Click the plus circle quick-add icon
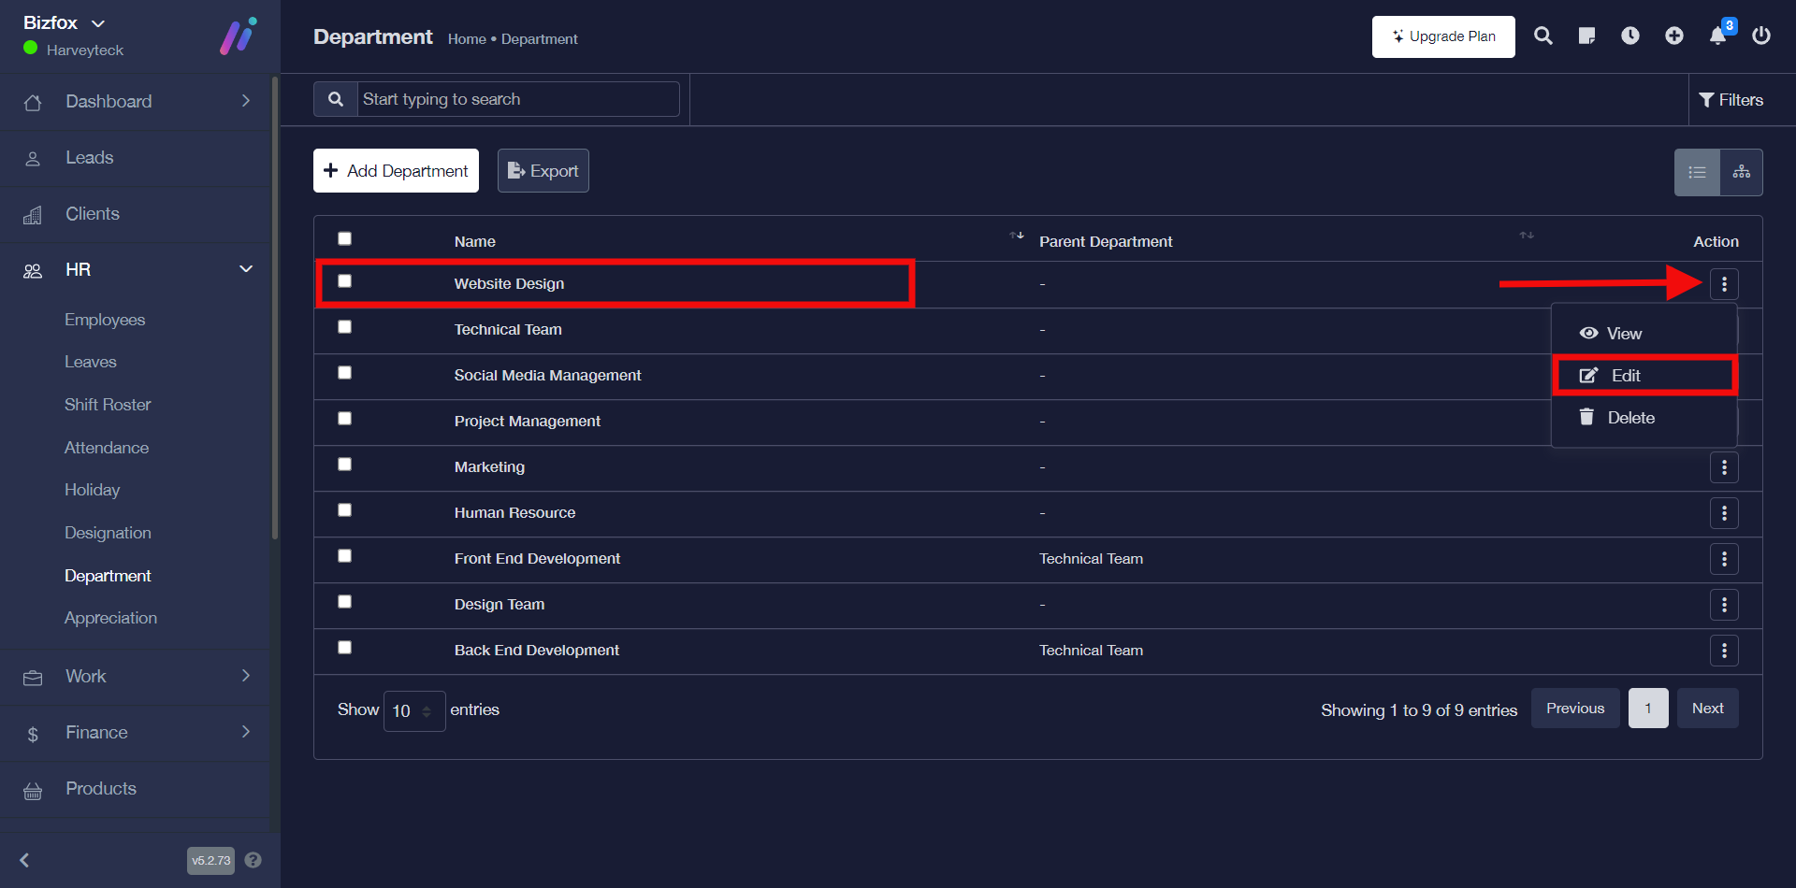This screenshot has height=888, width=1796. (1673, 36)
